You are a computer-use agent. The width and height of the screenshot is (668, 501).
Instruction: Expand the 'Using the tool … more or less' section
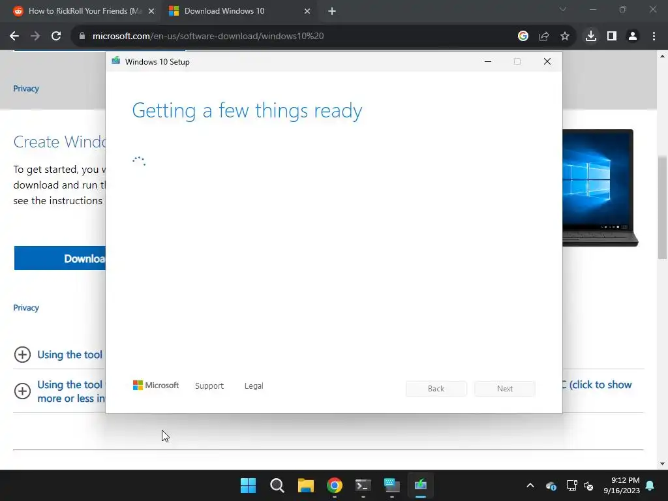(x=22, y=391)
